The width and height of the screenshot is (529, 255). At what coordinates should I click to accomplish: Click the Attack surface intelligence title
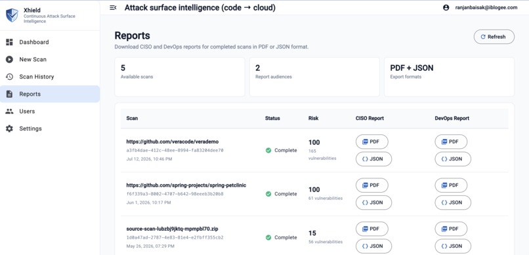tap(200, 8)
